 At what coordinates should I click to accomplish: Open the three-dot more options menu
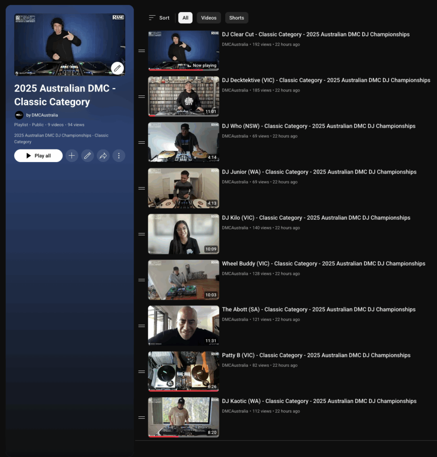click(119, 156)
